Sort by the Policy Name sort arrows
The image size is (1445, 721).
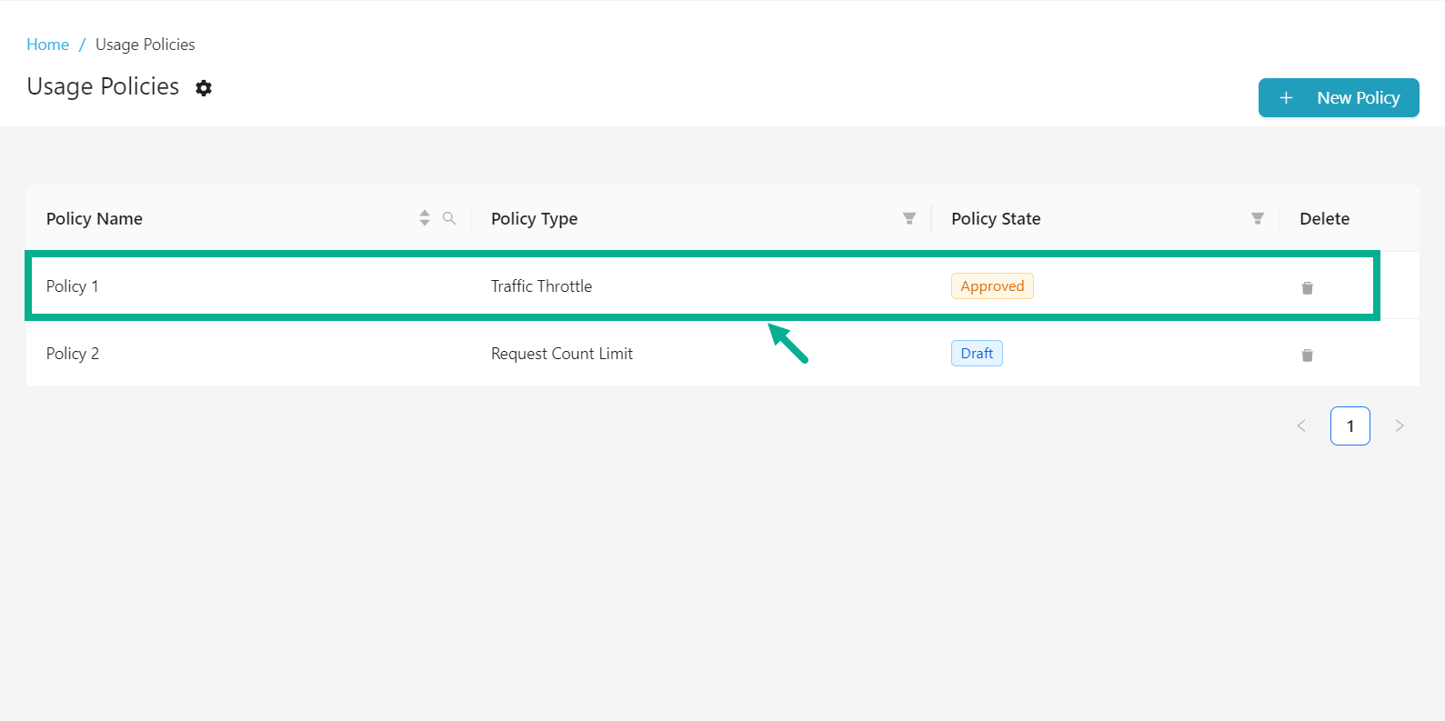point(425,218)
